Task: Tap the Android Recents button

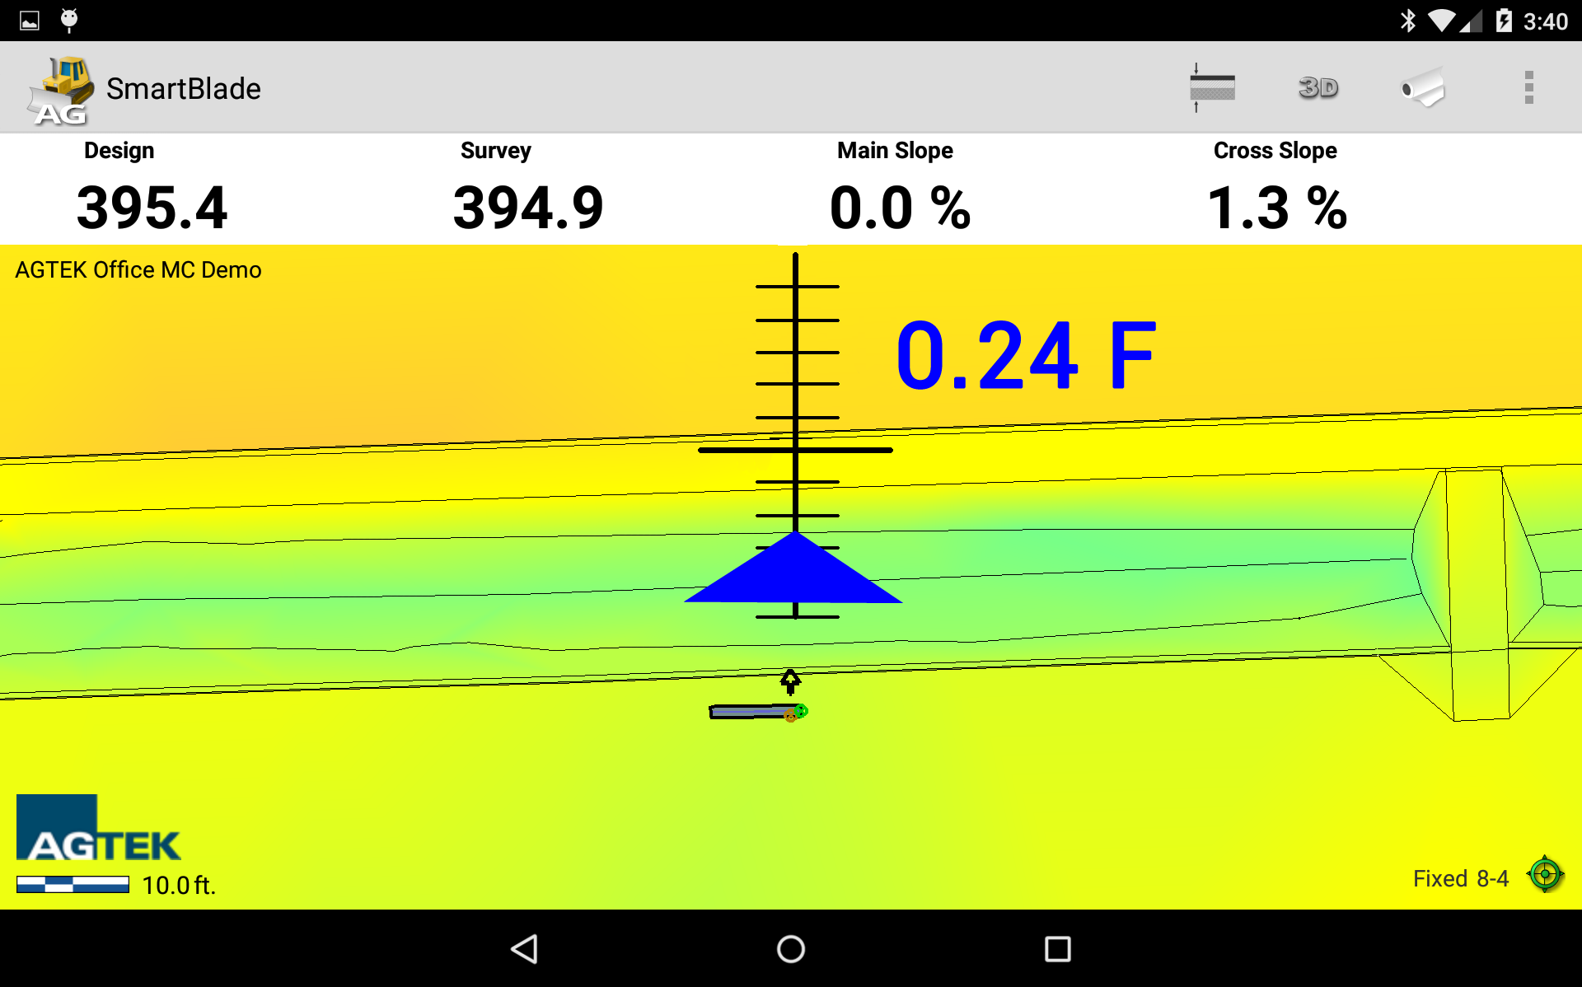Action: click(1057, 949)
